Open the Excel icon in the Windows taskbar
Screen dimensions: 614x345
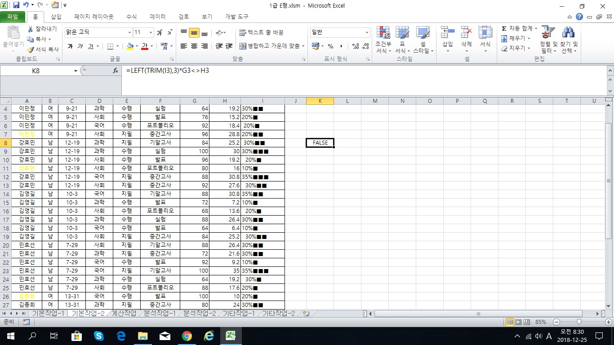pyautogui.click(x=231, y=336)
